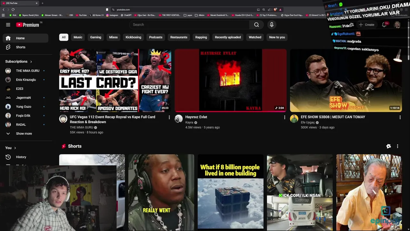This screenshot has height=231, width=410.
Task: Open the EFE SHOW S3B08 video thumbnail
Action: point(346,80)
